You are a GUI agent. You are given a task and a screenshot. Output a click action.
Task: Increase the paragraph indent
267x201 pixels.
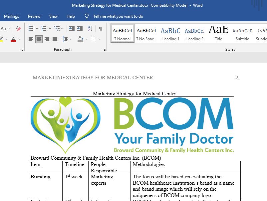pyautogui.click(x=80, y=28)
